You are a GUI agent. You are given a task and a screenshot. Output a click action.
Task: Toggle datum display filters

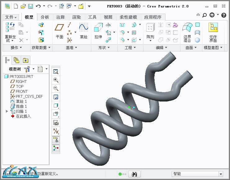coord(56,131)
